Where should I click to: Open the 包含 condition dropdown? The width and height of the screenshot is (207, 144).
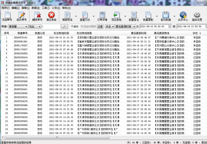[35, 27]
